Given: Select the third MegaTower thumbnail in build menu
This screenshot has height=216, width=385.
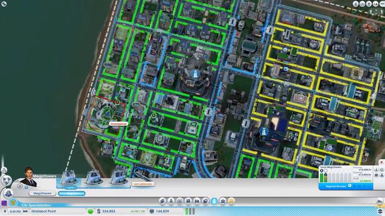Looking at the screenshot, I should [118, 178].
